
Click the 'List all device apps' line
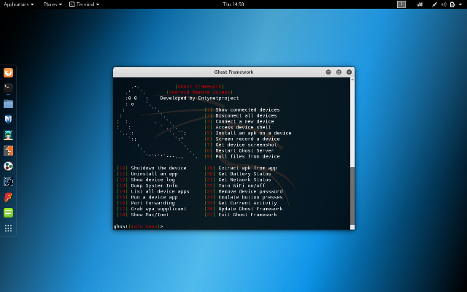coord(153,191)
